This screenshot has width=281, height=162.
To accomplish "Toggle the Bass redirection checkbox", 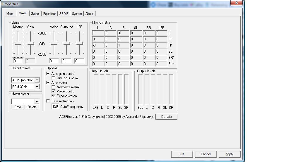I will [48, 101].
